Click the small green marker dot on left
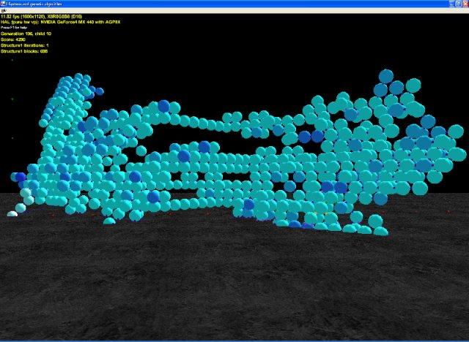469x342 pixels. coord(12,99)
